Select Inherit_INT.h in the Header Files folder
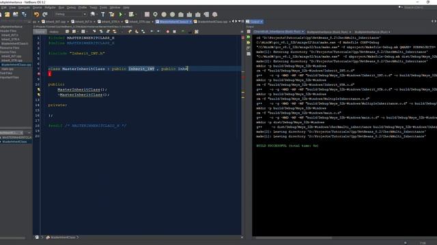 [10, 35]
